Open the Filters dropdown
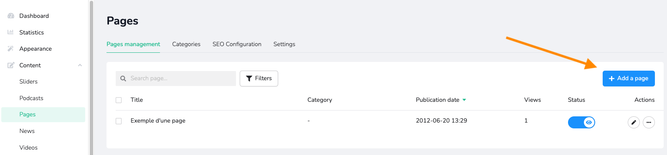 tap(259, 79)
